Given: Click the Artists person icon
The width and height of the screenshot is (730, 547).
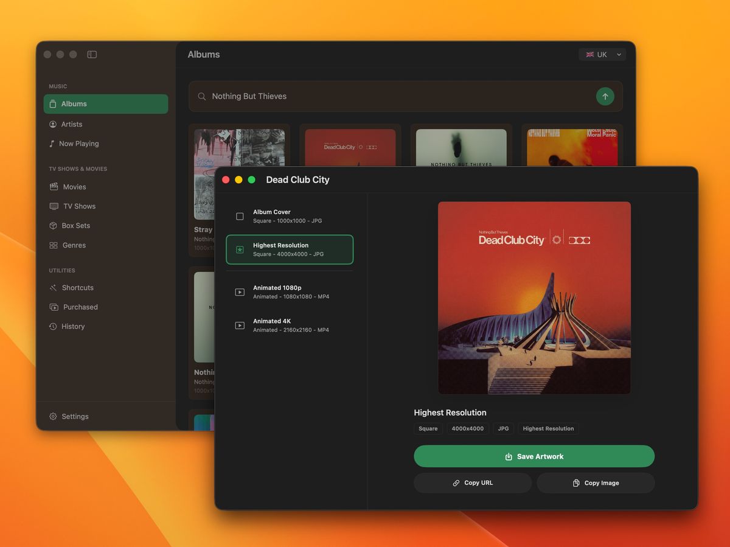Looking at the screenshot, I should pos(53,124).
